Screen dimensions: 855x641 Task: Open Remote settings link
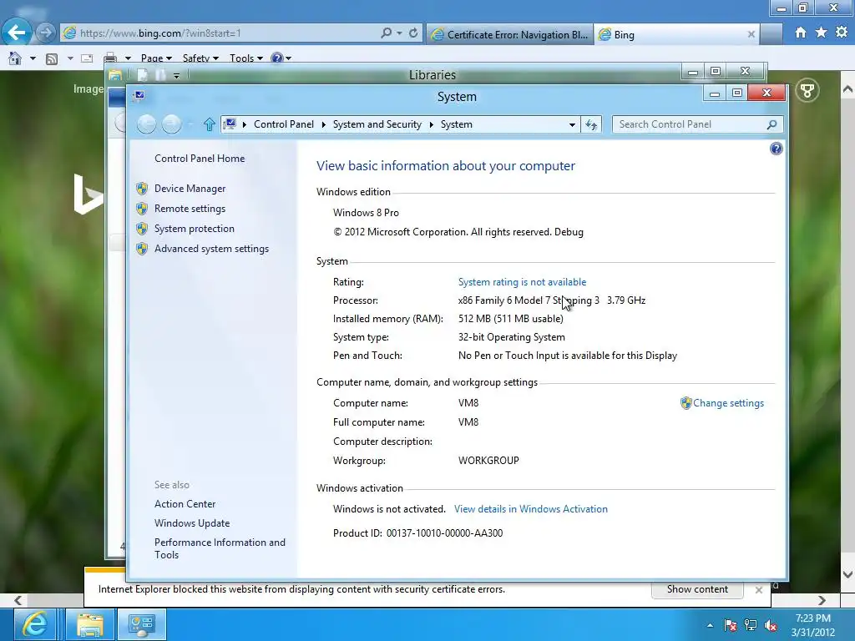point(190,209)
